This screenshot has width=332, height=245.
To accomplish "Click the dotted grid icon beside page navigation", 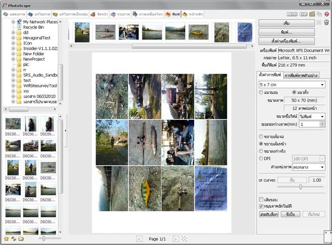I will point(184,239).
